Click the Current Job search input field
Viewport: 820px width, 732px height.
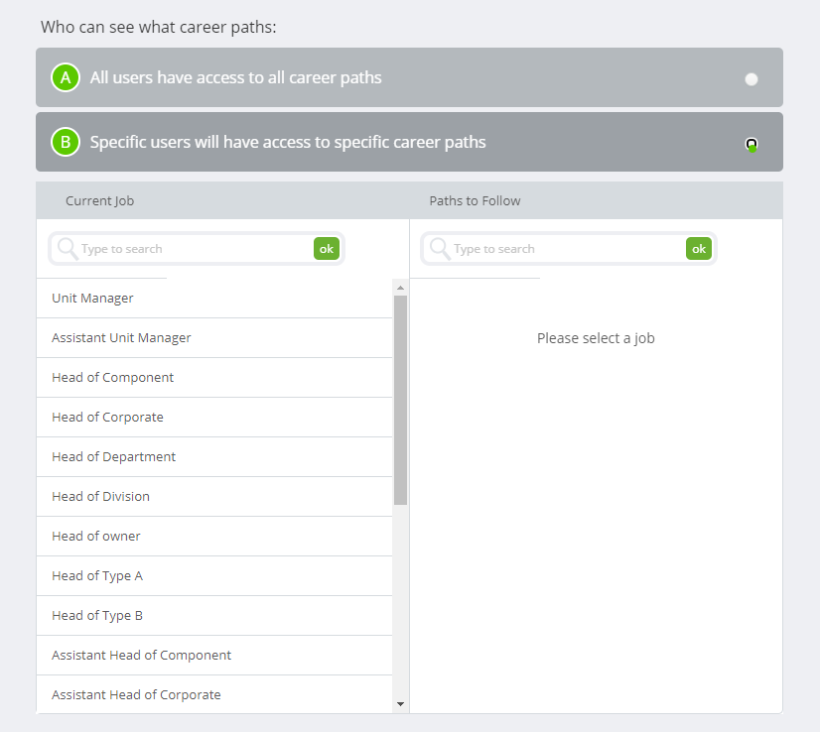point(189,248)
